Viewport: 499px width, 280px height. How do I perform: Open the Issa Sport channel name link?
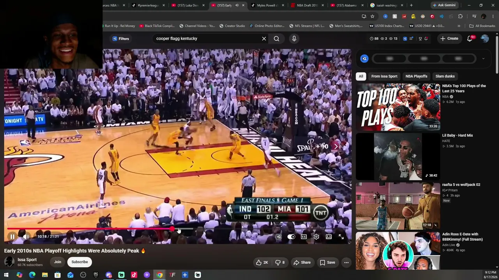pyautogui.click(x=27, y=259)
